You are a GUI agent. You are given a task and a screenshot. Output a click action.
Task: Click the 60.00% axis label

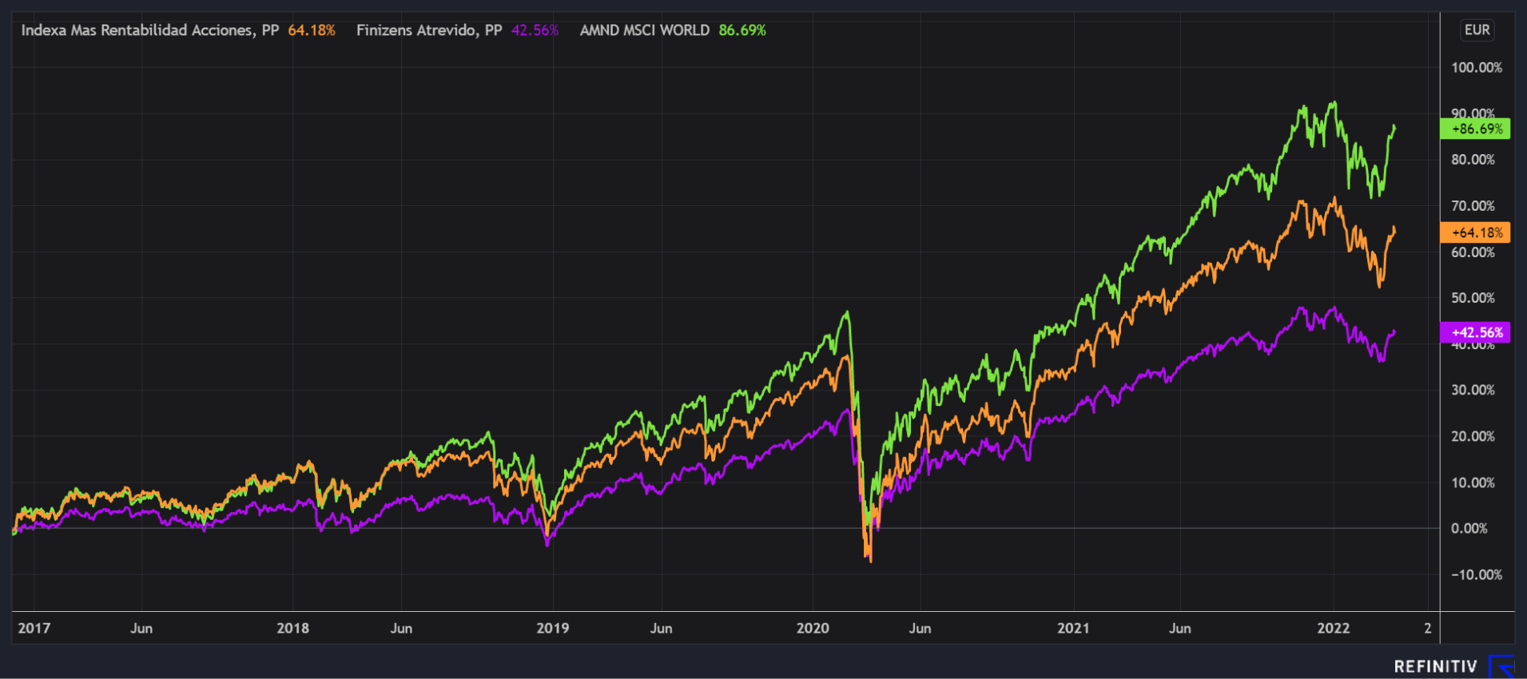(x=1473, y=252)
